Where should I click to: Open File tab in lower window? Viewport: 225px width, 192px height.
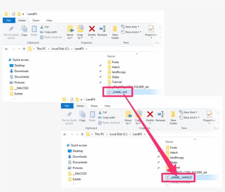[x=67, y=106]
